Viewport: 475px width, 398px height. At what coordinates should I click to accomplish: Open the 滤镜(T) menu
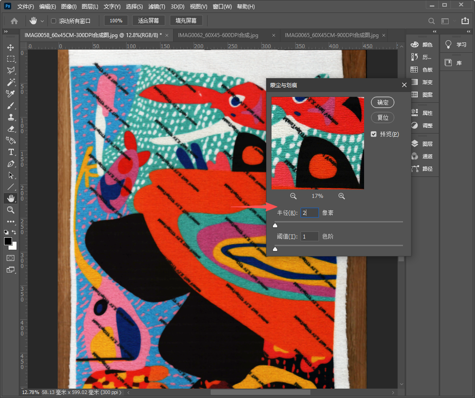156,7
